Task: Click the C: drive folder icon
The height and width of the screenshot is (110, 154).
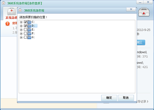Action: pos(29,22)
